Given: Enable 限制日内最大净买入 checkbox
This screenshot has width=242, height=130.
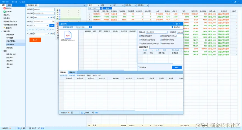Looking at the screenshot, I should (x=161, y=36).
